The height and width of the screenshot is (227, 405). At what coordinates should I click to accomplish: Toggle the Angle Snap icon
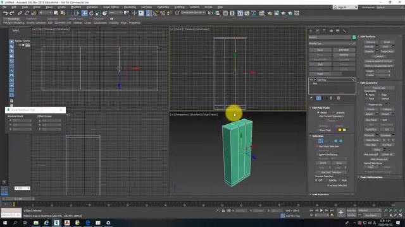(x=156, y=13)
